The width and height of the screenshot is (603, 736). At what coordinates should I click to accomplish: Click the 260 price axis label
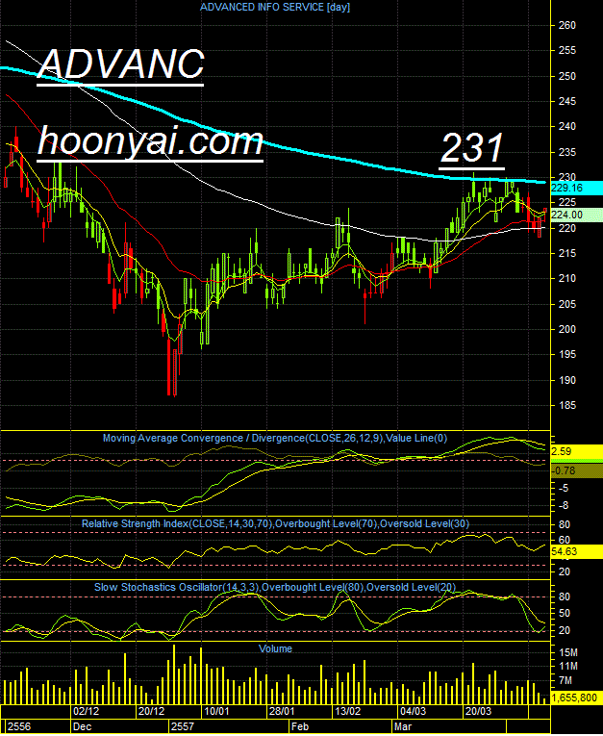pos(567,25)
